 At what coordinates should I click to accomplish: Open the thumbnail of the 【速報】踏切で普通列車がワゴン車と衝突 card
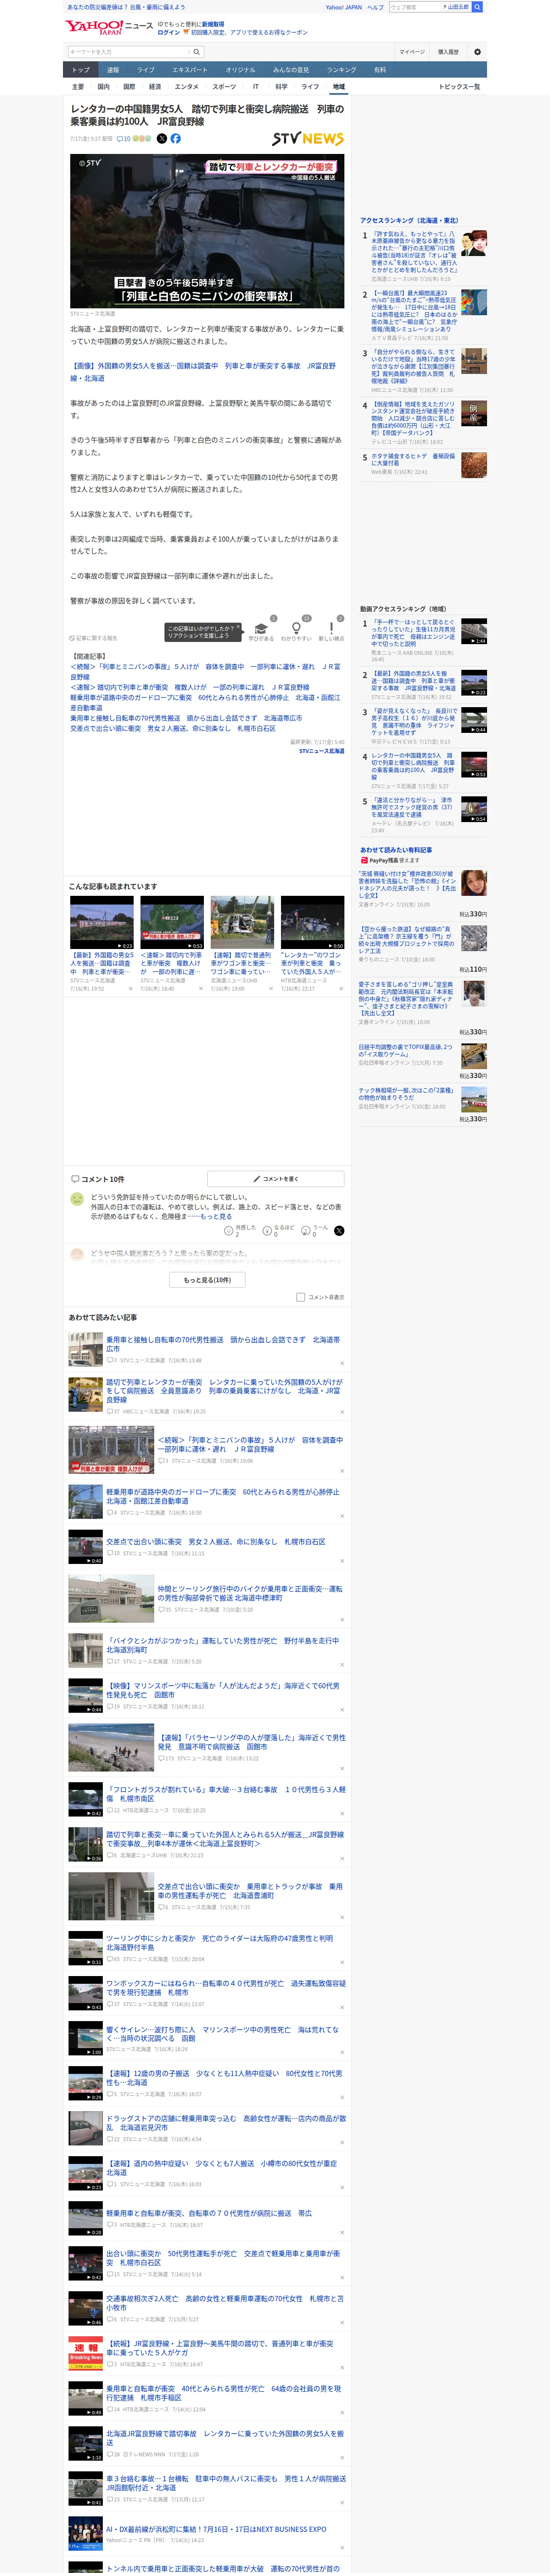[x=242, y=922]
